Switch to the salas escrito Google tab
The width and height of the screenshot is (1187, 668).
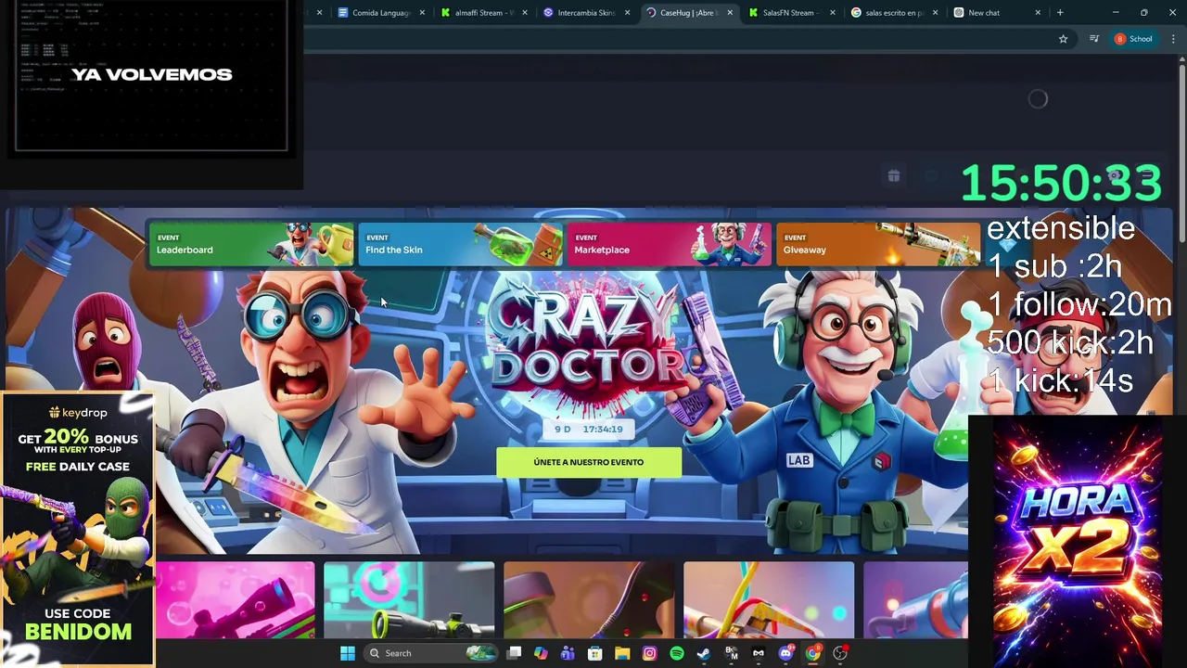[x=892, y=13]
